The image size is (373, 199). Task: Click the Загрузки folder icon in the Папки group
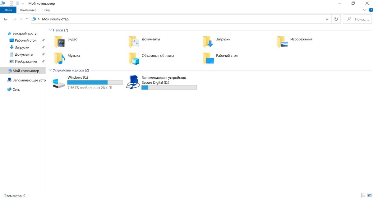(208, 42)
